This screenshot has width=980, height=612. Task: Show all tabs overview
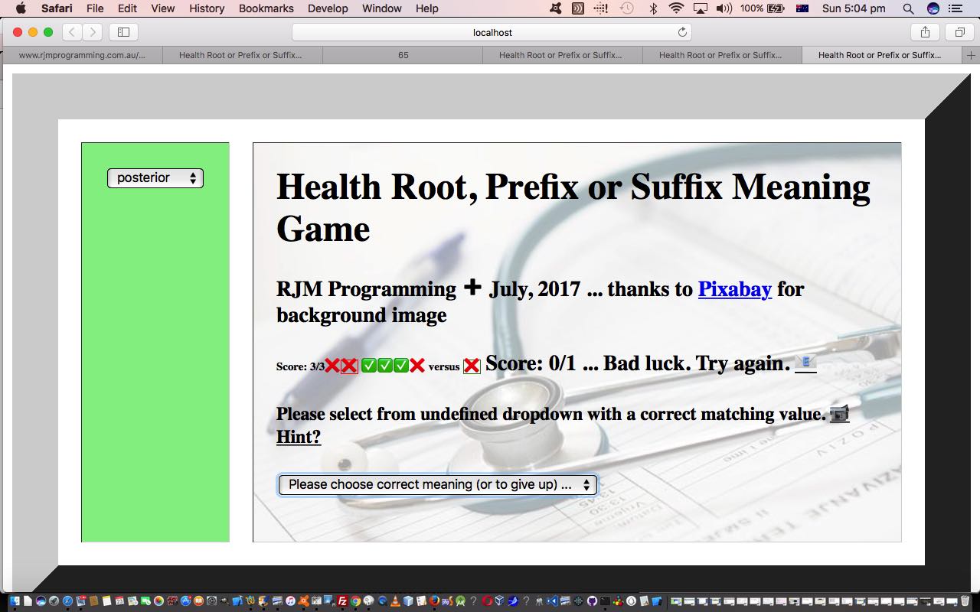pyautogui.click(x=959, y=32)
